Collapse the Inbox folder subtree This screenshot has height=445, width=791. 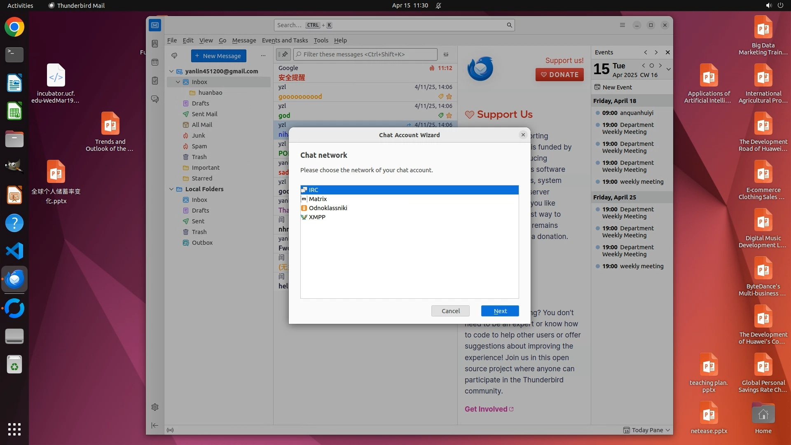178,82
